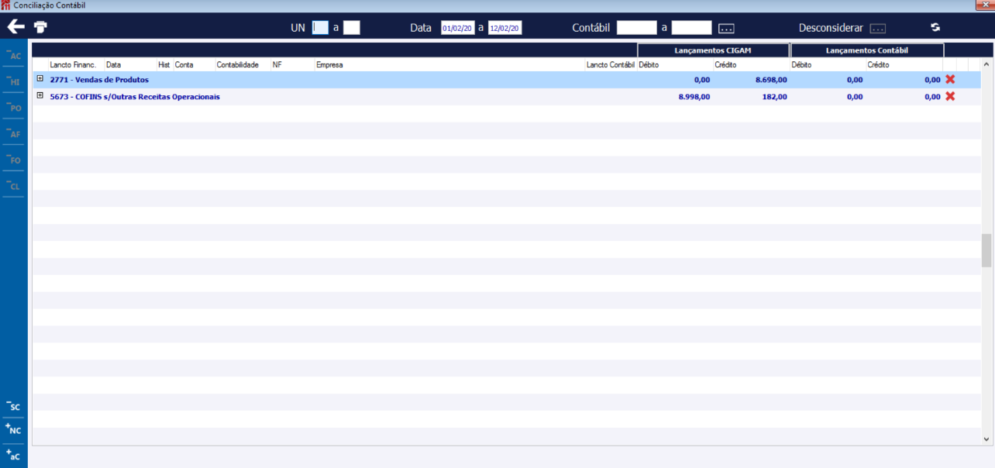
Task: Focus the second UN input field
Action: tap(352, 28)
